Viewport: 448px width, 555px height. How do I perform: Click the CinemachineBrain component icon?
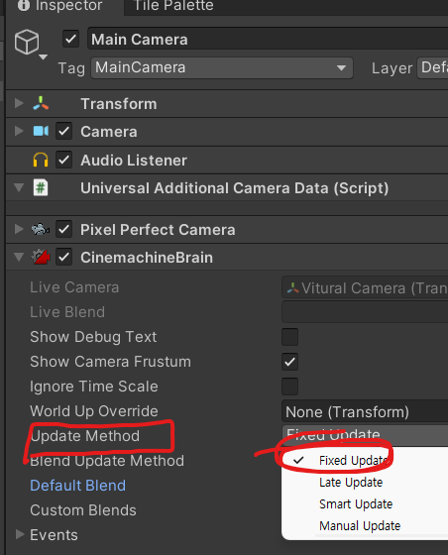coord(41,257)
